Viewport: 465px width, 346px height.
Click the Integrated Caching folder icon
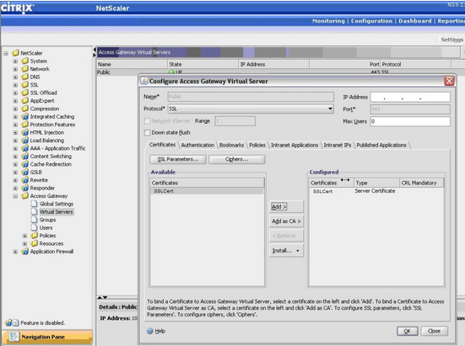[25, 116]
